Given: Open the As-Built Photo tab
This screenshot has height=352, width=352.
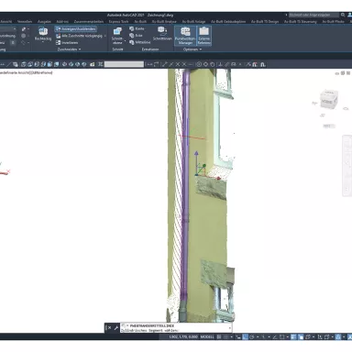Looking at the screenshot, I should pos(334,22).
